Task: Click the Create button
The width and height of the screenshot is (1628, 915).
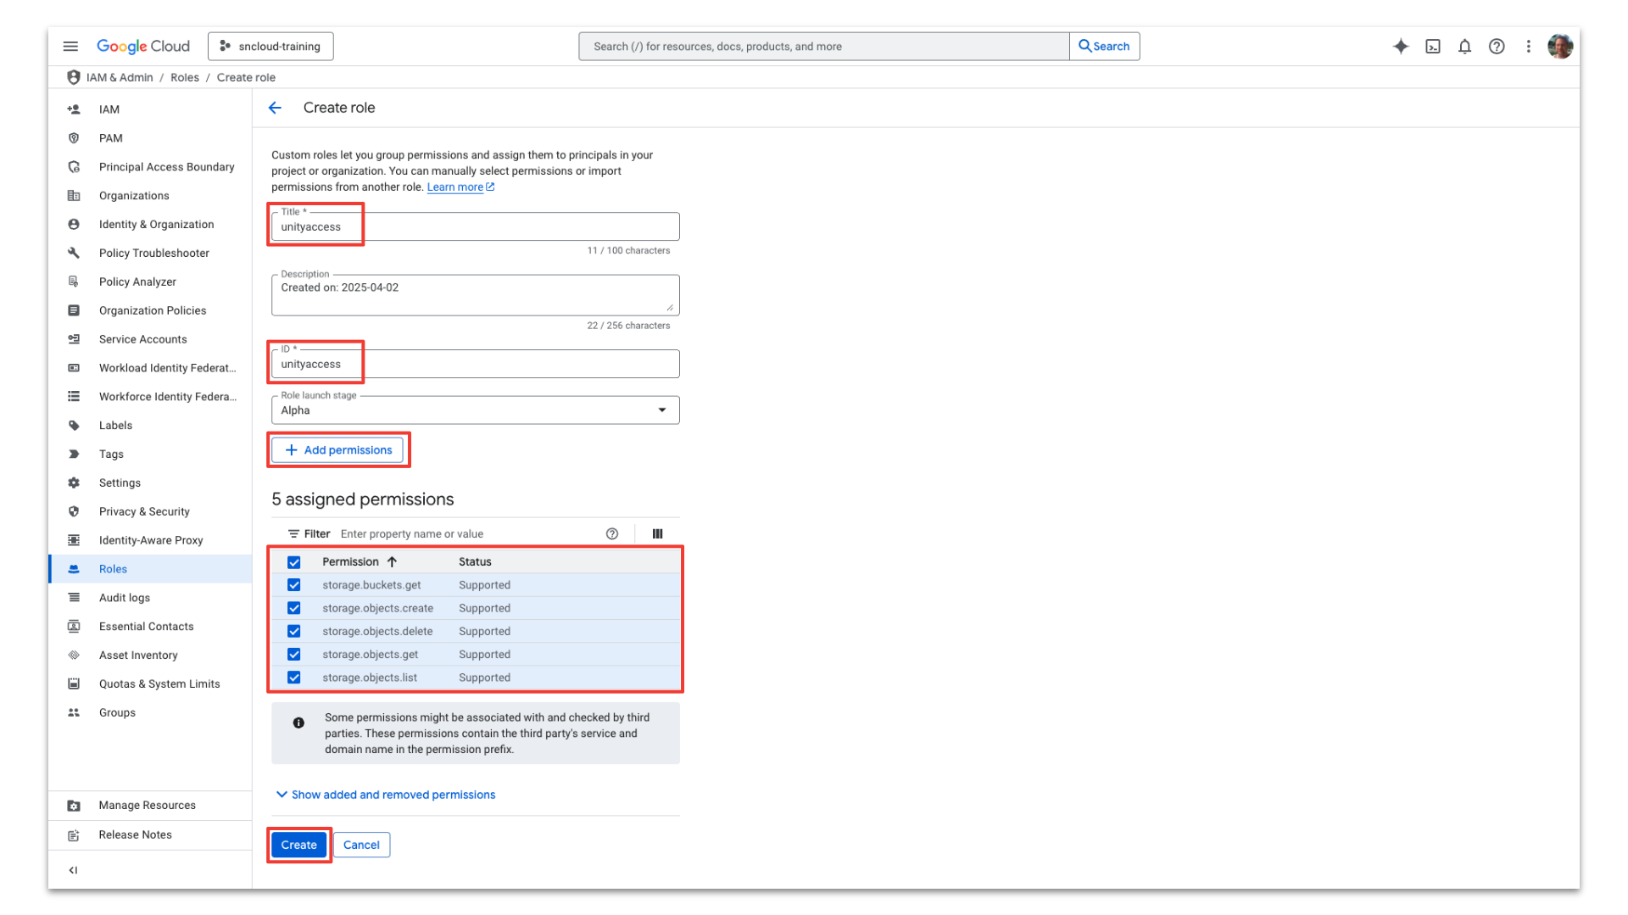Action: pos(298,845)
